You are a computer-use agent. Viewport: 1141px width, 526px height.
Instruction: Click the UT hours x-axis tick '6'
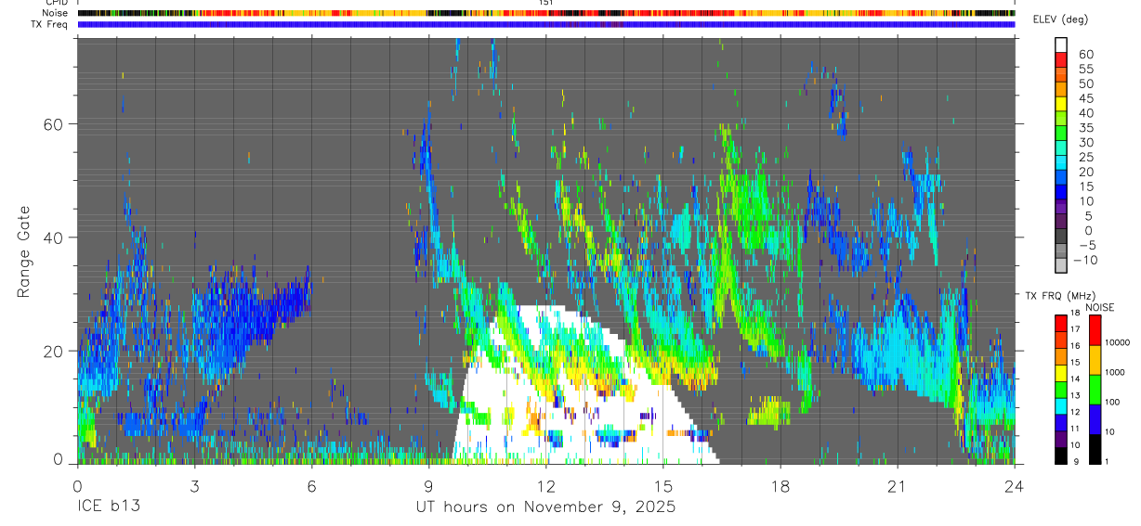point(311,486)
